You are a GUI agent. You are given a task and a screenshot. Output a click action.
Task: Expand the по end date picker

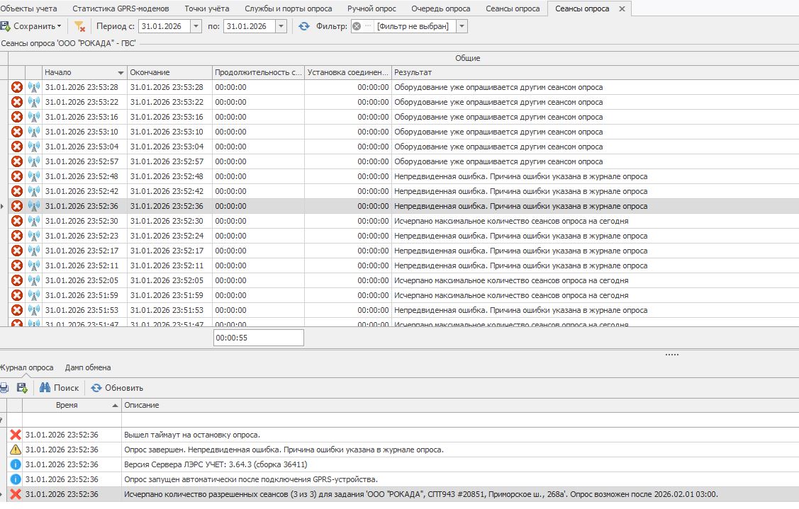(281, 26)
